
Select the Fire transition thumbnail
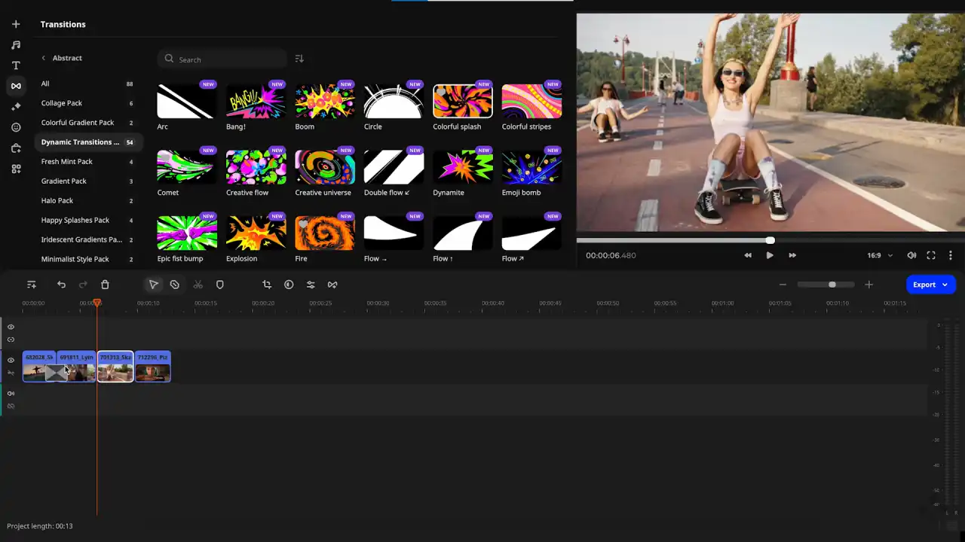click(325, 233)
